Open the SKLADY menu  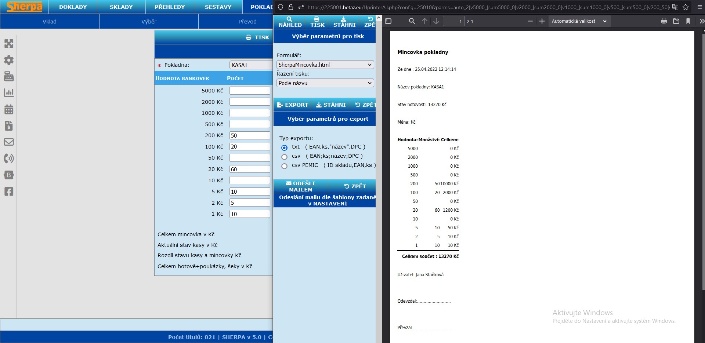(x=121, y=7)
